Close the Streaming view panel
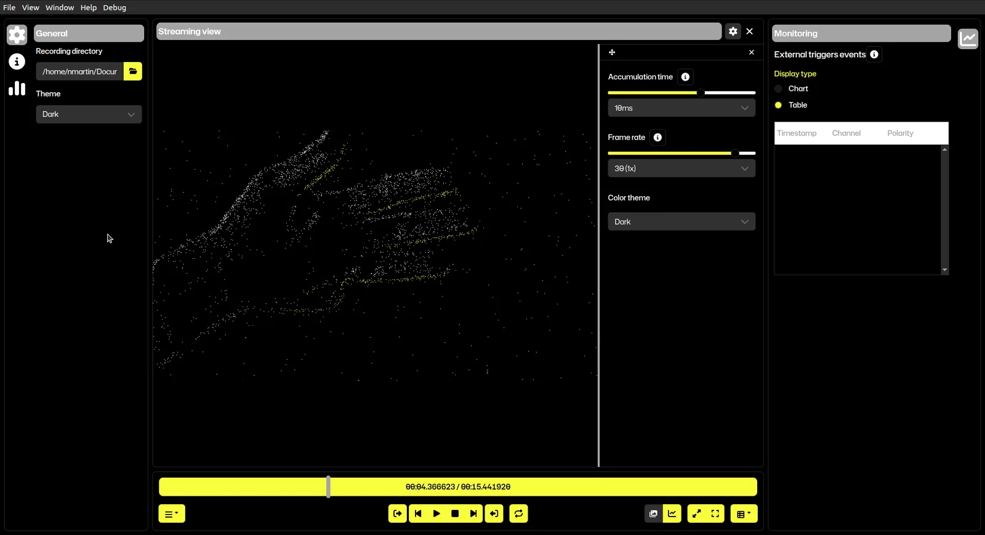The height and width of the screenshot is (535, 985). tap(750, 31)
